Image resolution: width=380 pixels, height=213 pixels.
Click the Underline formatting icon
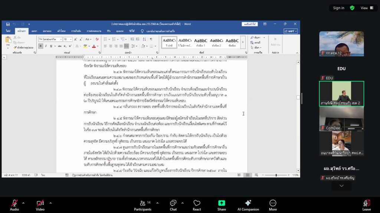[51, 46]
